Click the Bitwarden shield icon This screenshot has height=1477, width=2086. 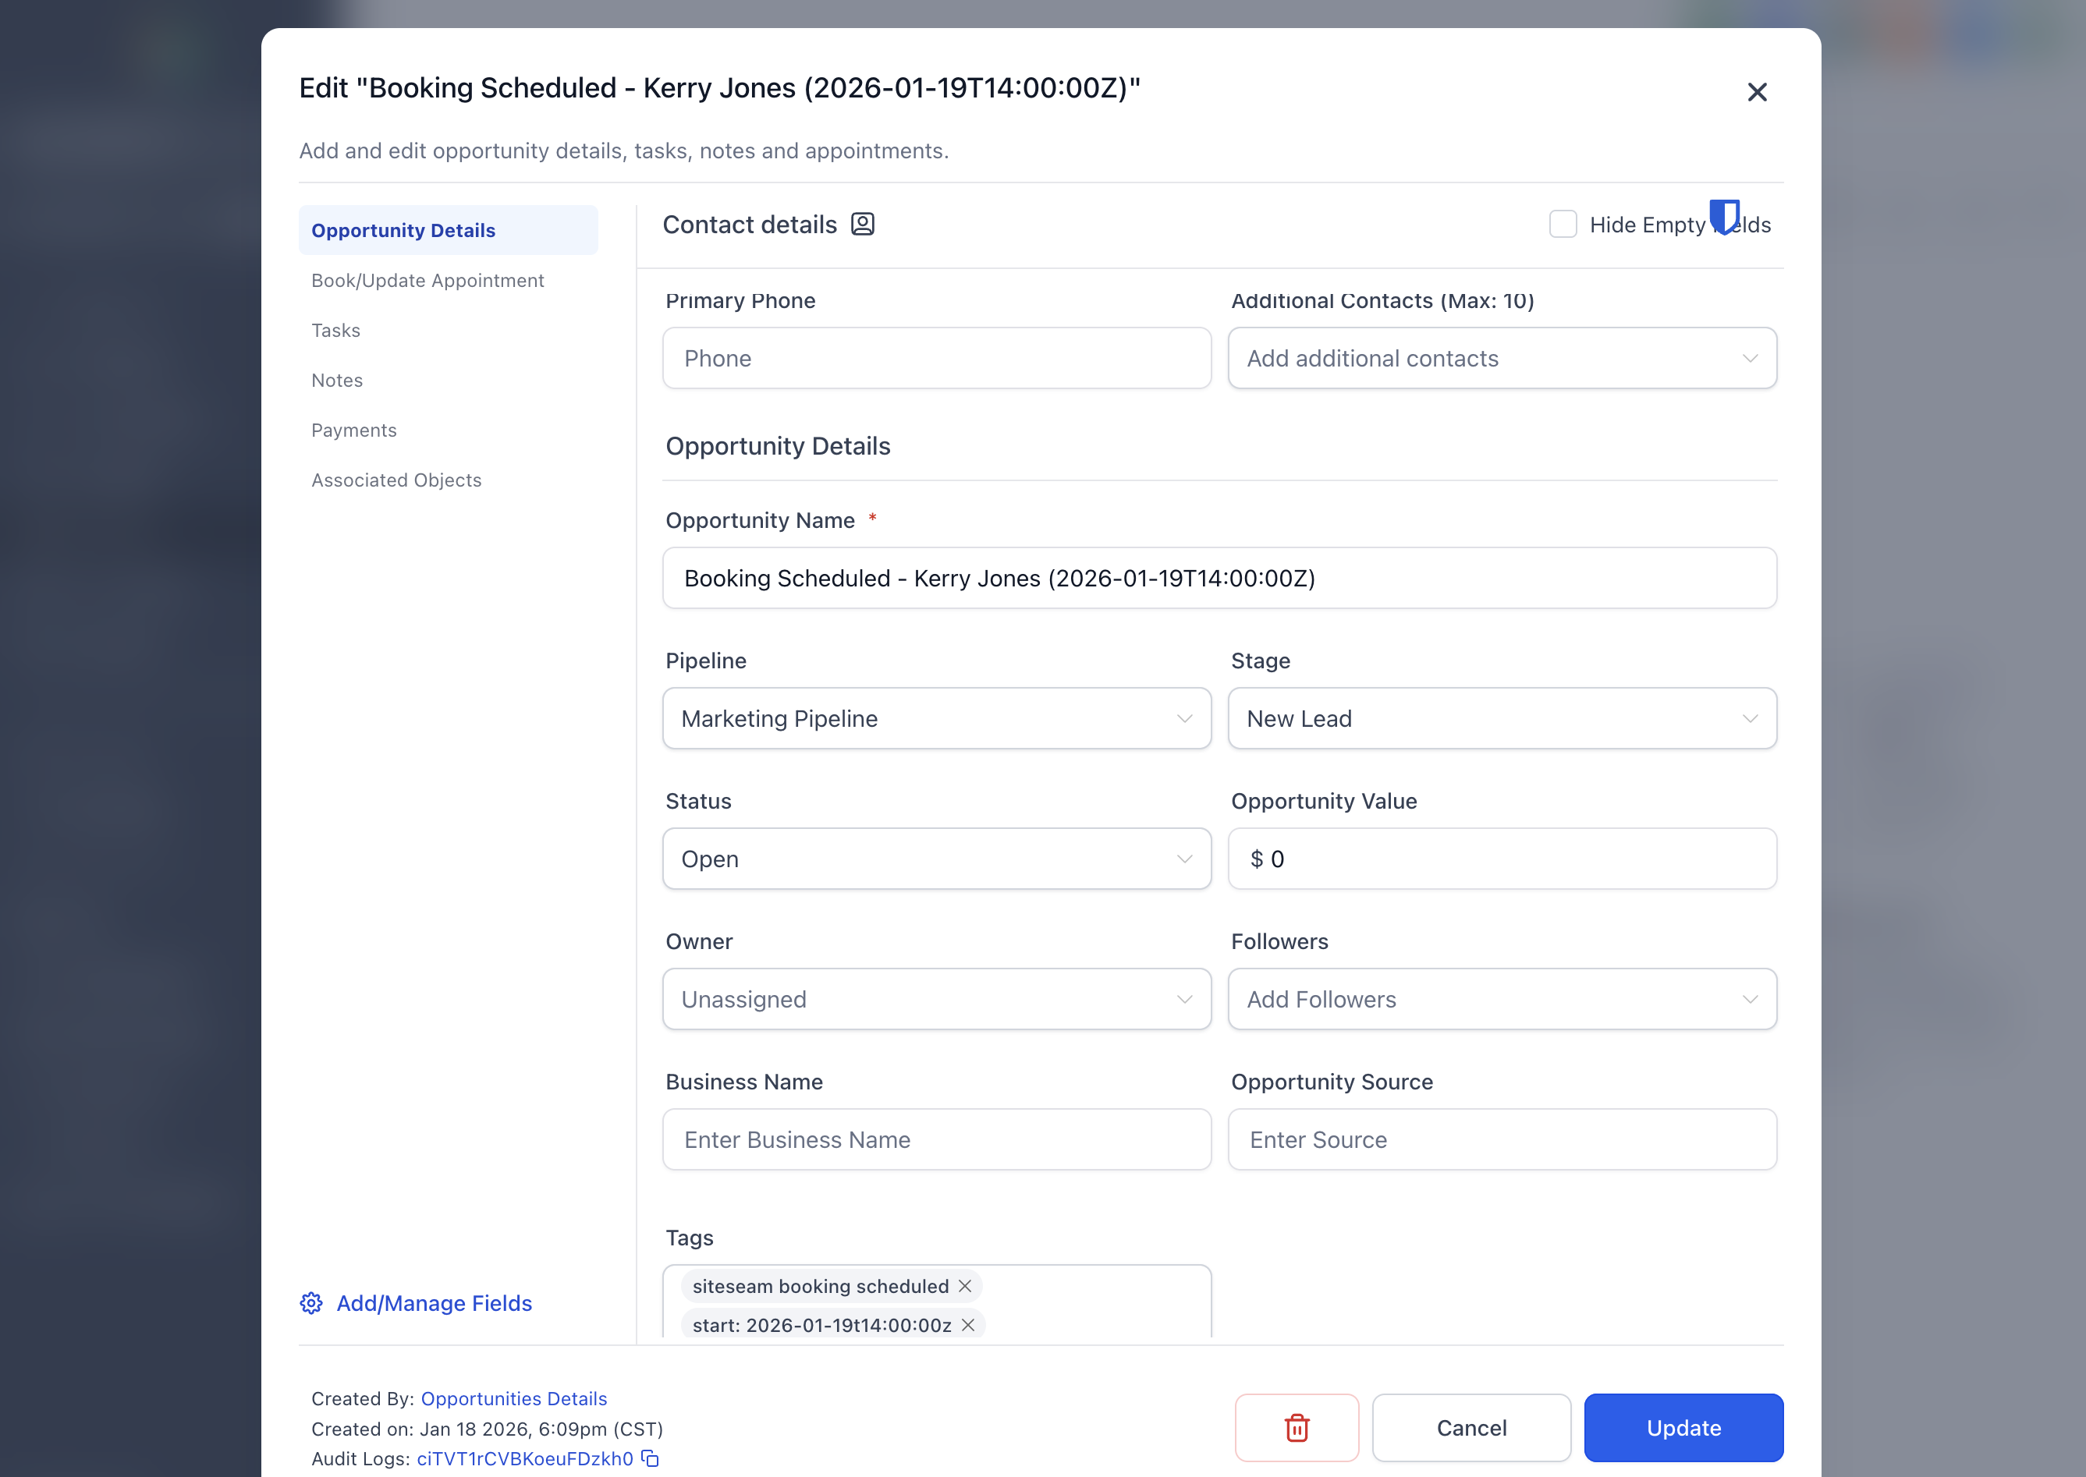[x=1724, y=217]
